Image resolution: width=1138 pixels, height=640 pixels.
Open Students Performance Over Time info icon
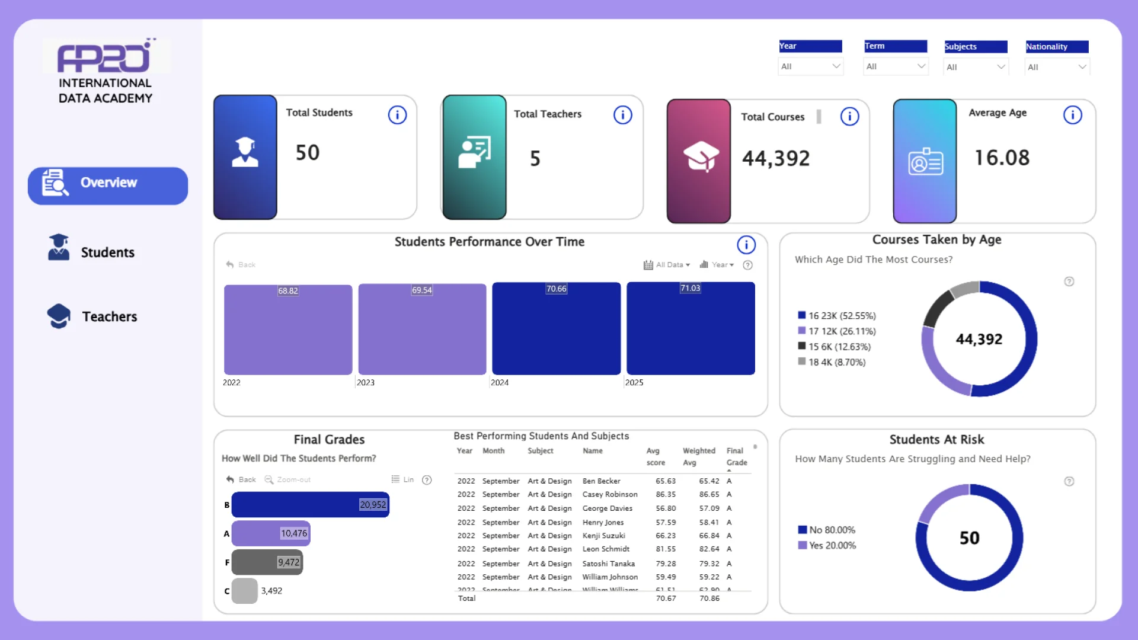746,244
